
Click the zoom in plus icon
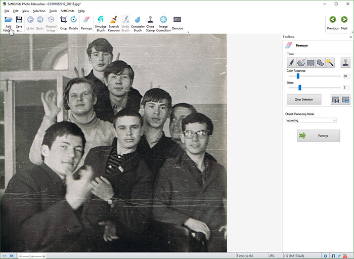pos(44,256)
